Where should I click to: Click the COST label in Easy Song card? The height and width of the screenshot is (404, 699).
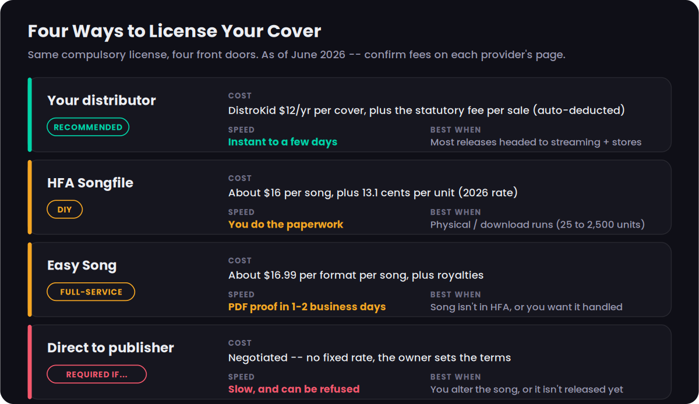point(240,260)
